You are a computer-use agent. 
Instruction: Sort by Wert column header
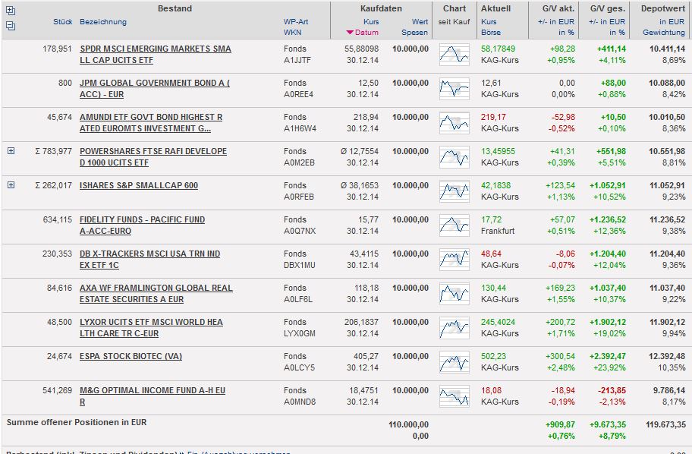coord(420,22)
